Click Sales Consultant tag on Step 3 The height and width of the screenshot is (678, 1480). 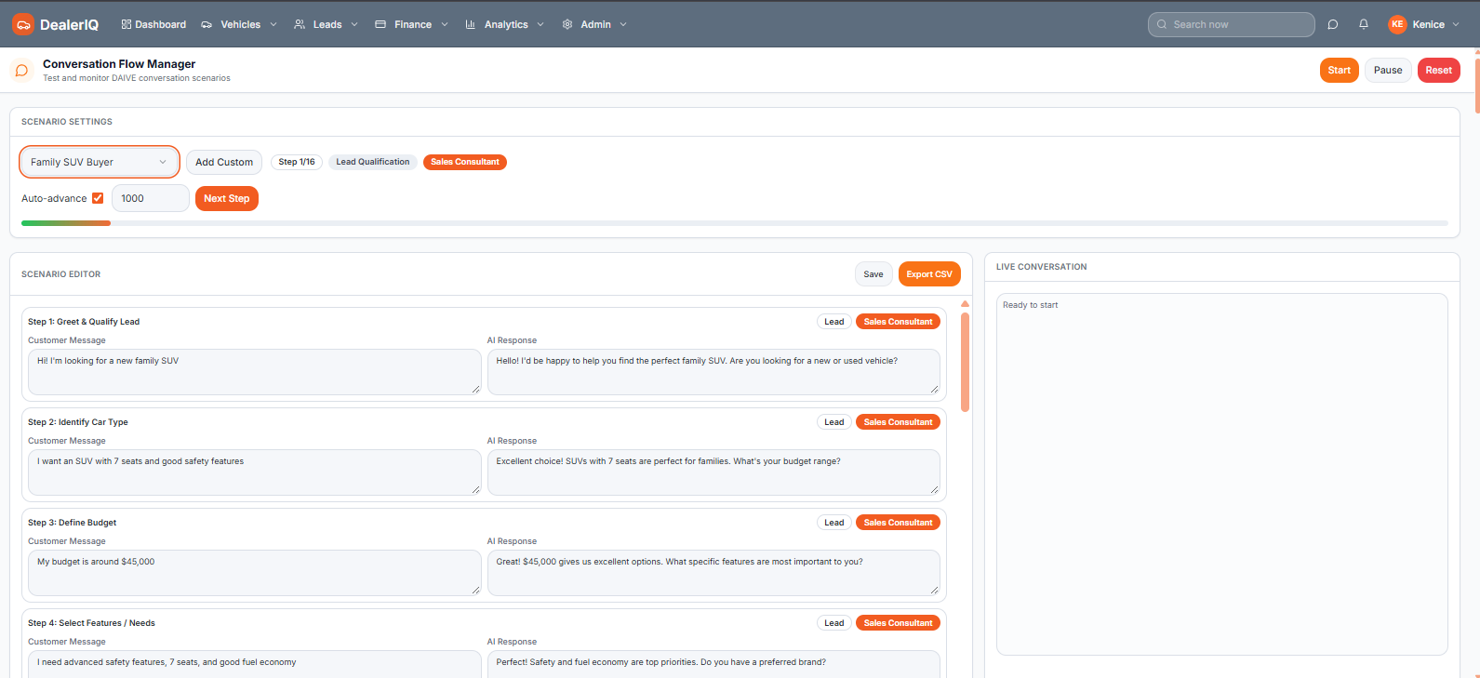898,523
